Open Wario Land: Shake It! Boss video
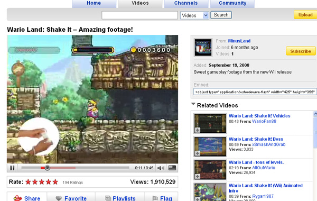The width and height of the screenshot is (317, 201). click(x=256, y=139)
